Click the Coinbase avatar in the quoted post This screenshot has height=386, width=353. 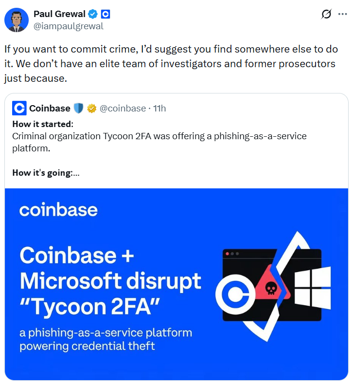pos(19,108)
